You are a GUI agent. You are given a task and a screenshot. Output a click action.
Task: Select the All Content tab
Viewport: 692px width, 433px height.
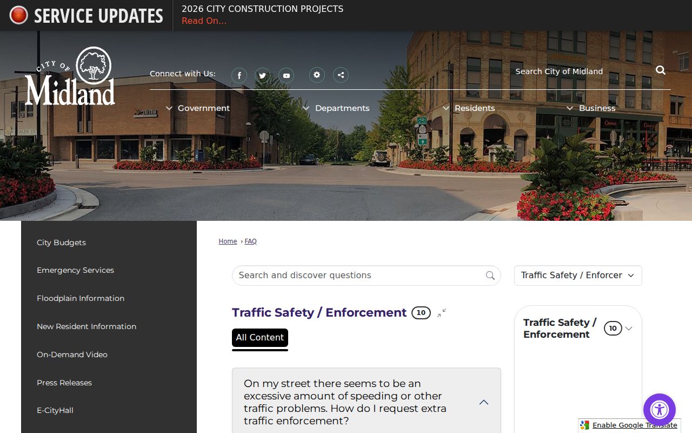point(260,338)
